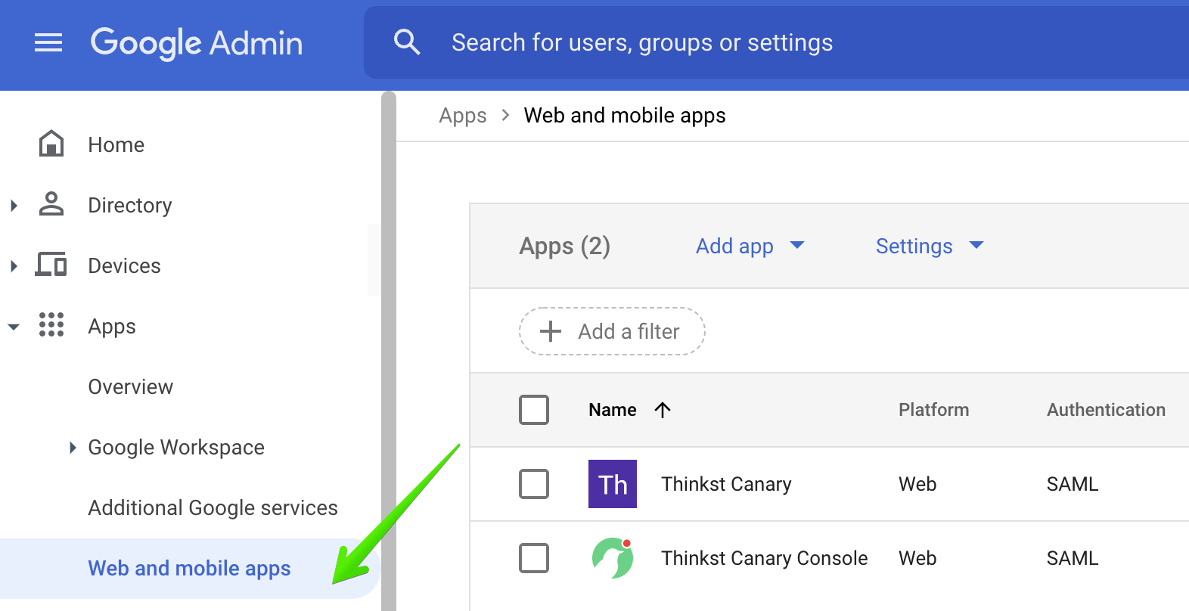Expand the Devices section arrow
Image resolution: width=1189 pixels, height=611 pixels.
(14, 265)
